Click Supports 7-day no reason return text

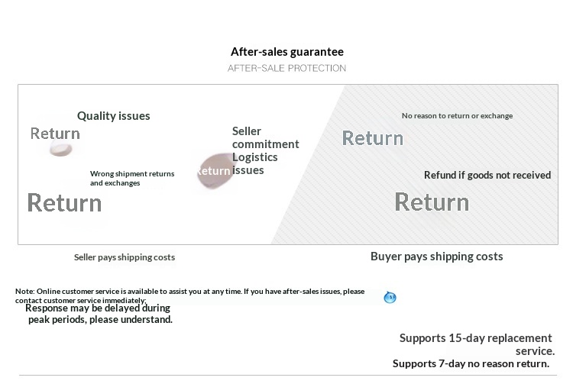click(471, 363)
